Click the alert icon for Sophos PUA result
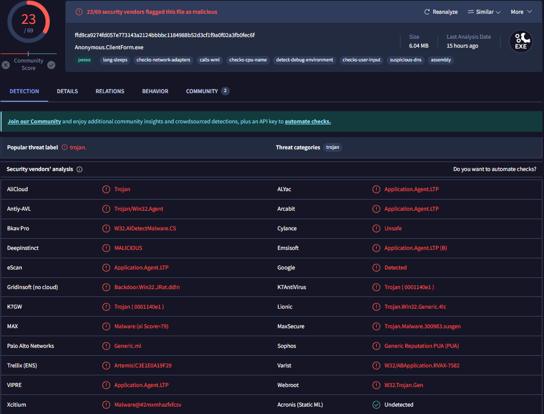This screenshot has height=414, width=544. coord(376,346)
